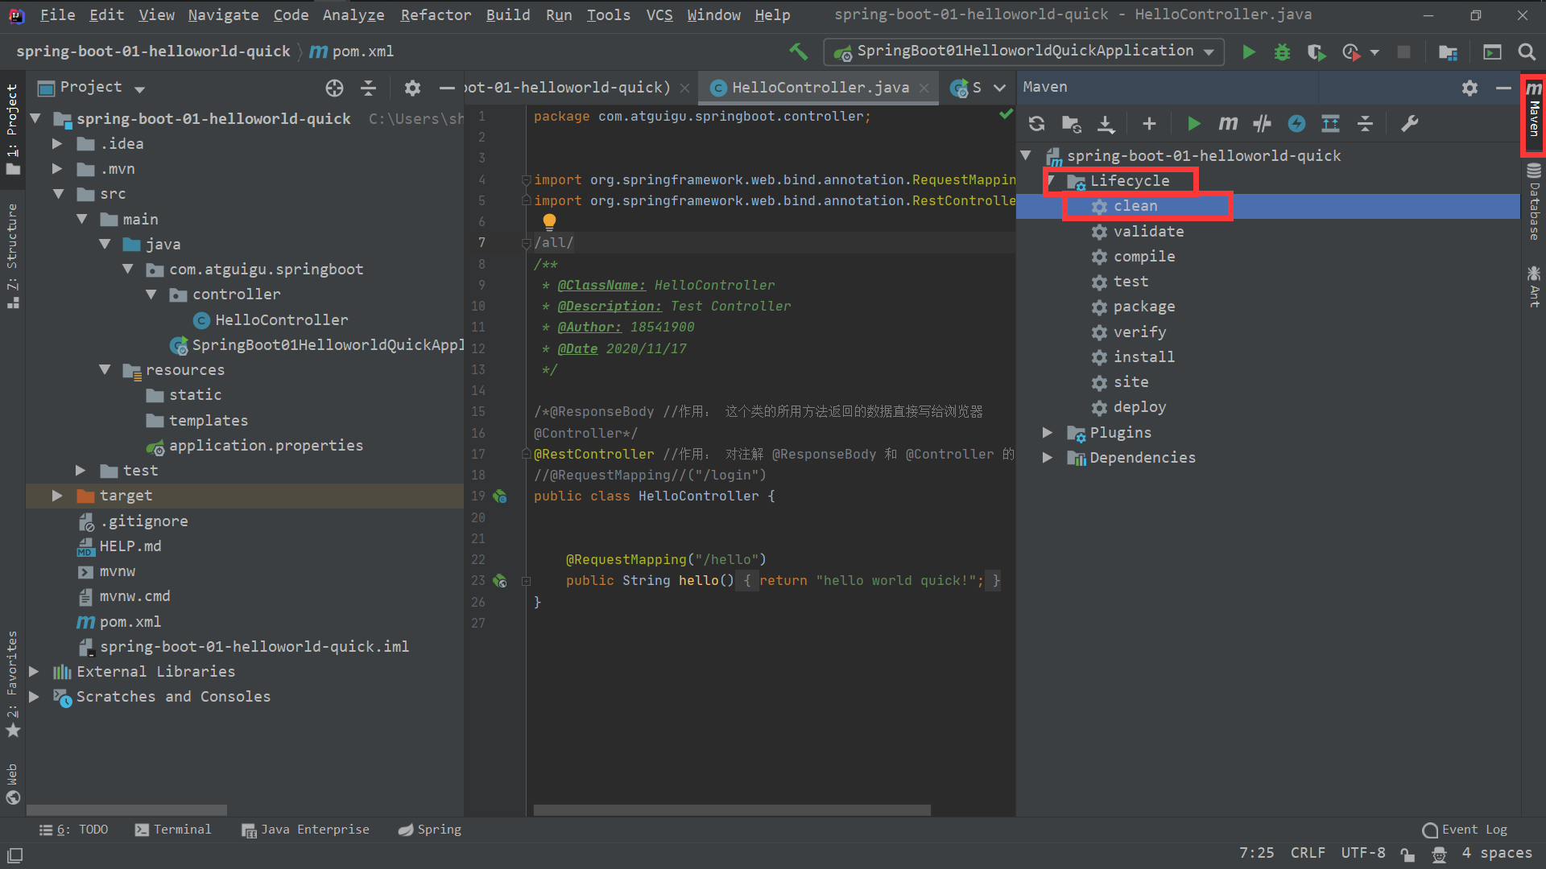Select the install lifecycle goal

1143,357
